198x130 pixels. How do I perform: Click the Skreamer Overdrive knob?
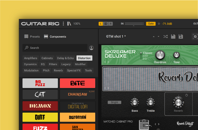point(160,55)
